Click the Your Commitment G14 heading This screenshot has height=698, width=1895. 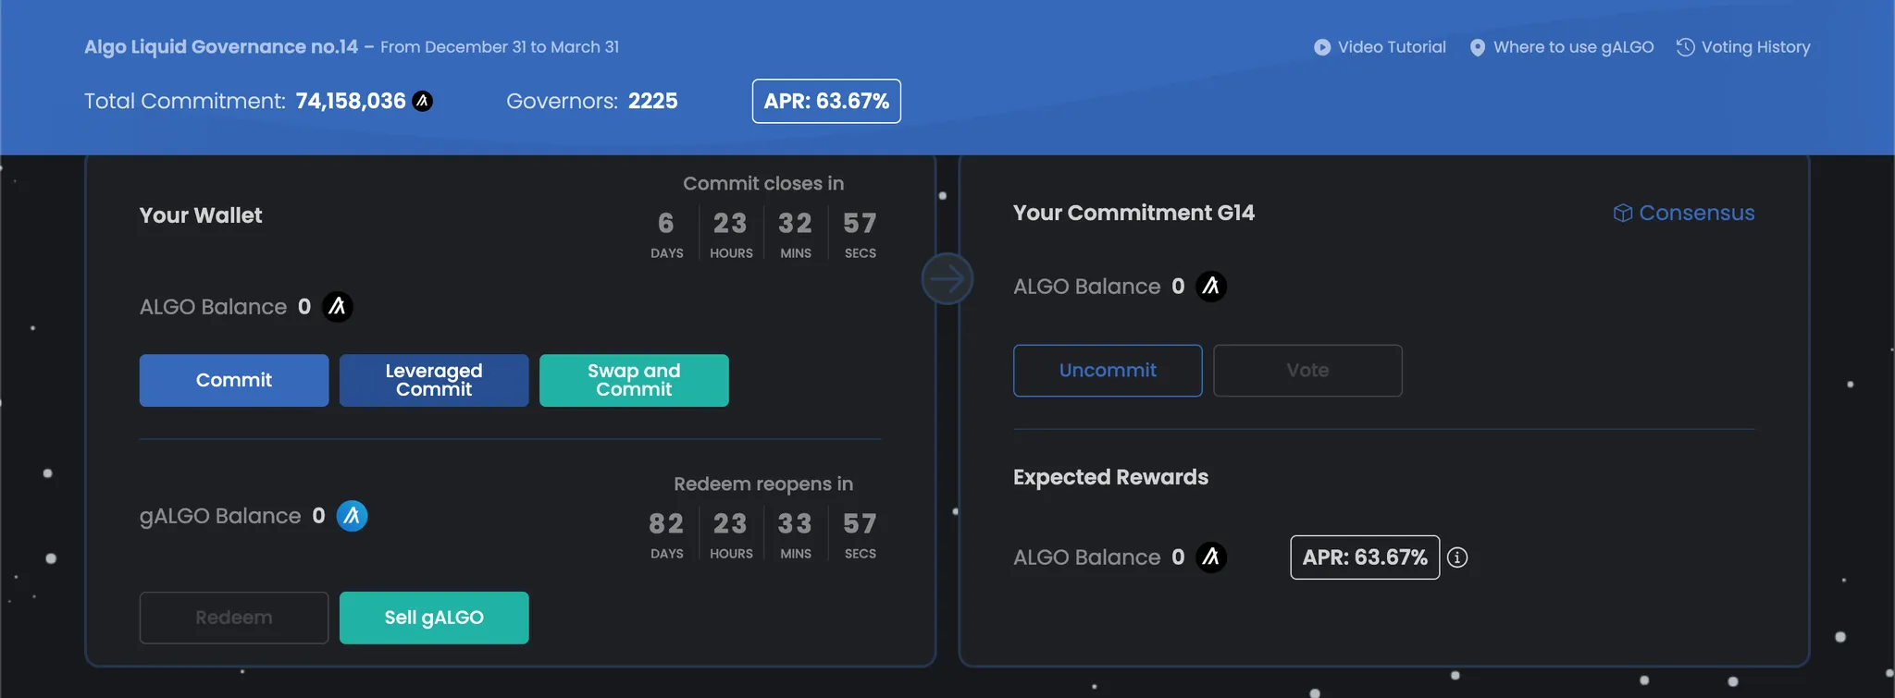pos(1133,214)
